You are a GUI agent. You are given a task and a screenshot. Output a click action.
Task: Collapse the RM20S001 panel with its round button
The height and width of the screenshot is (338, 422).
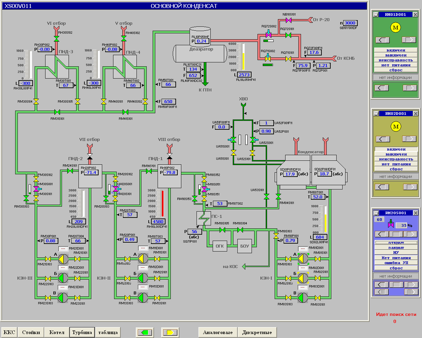pyautogui.click(x=376, y=213)
